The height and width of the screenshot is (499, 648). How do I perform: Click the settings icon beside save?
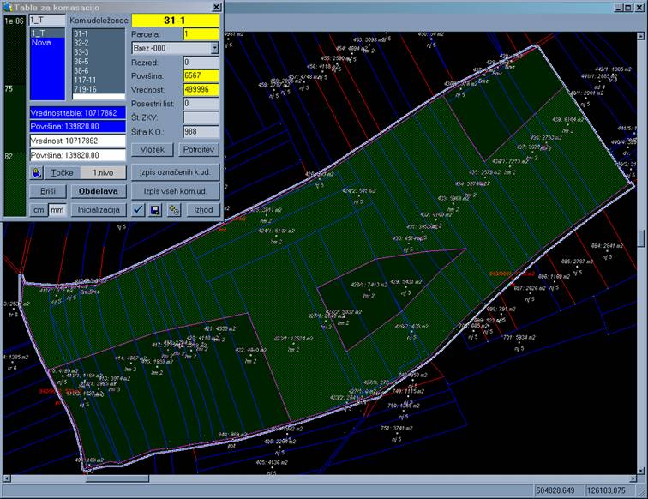click(174, 210)
